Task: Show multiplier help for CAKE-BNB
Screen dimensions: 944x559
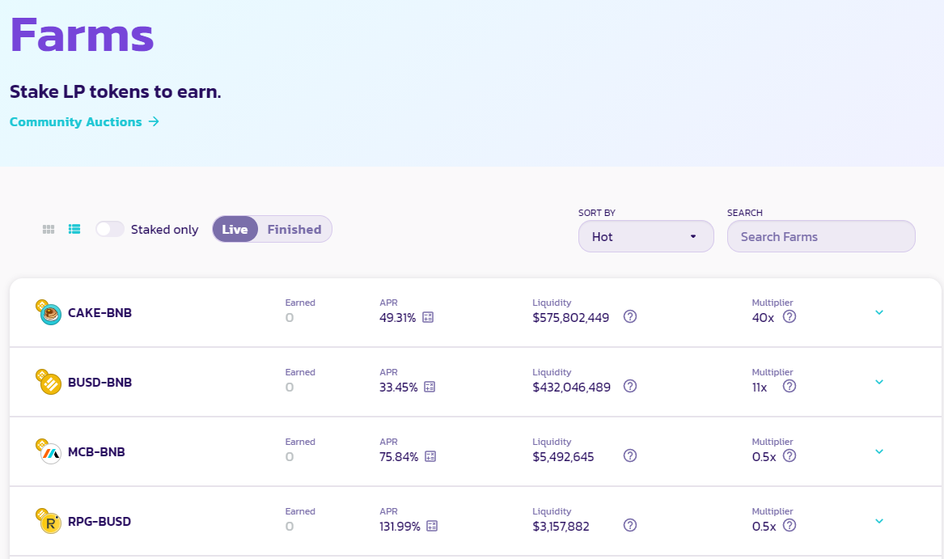Action: 789,317
